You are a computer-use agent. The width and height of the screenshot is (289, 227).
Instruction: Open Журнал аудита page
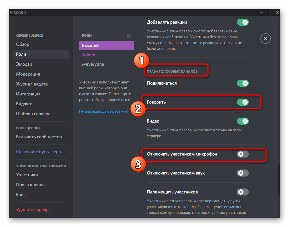coord(41,84)
